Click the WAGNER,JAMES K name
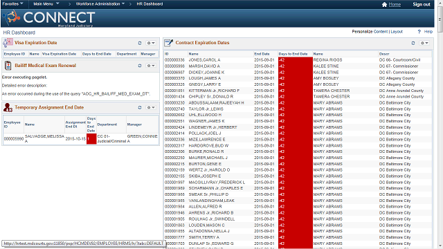443x249 pixels. point(206,121)
